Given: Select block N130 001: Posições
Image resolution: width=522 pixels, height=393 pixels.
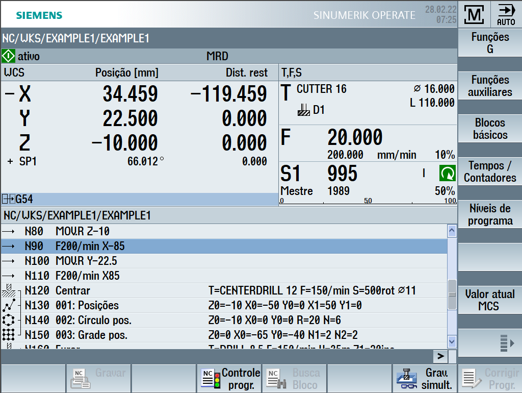Looking at the screenshot, I should [224, 305].
